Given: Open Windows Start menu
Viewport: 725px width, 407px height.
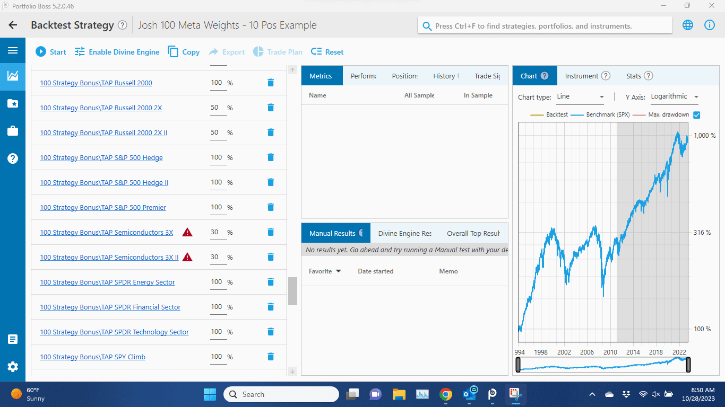Looking at the screenshot, I should pyautogui.click(x=210, y=394).
